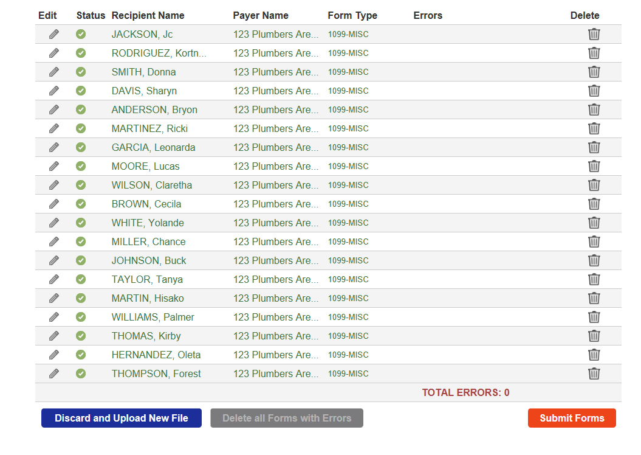The image size is (641, 455).
Task: Delete GARCIA, Leonarda's form
Action: click(594, 147)
